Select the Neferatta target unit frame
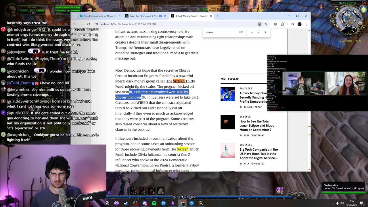The height and width of the screenshot is (207, 368). [344, 187]
